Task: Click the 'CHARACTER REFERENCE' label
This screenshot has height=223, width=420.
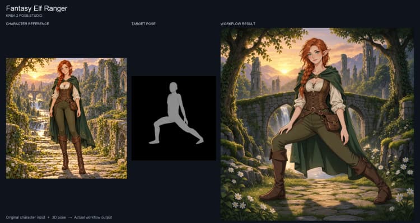Action: click(27, 24)
